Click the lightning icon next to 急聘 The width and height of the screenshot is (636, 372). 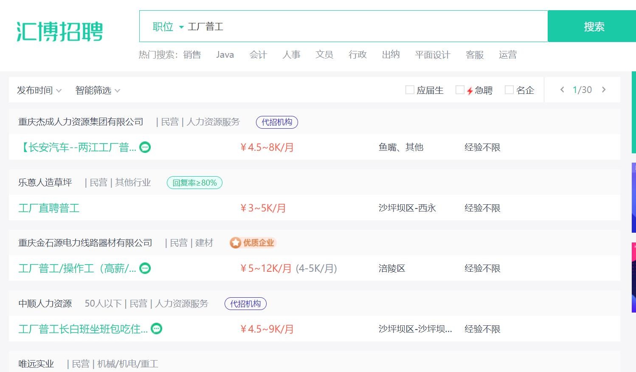coord(470,90)
